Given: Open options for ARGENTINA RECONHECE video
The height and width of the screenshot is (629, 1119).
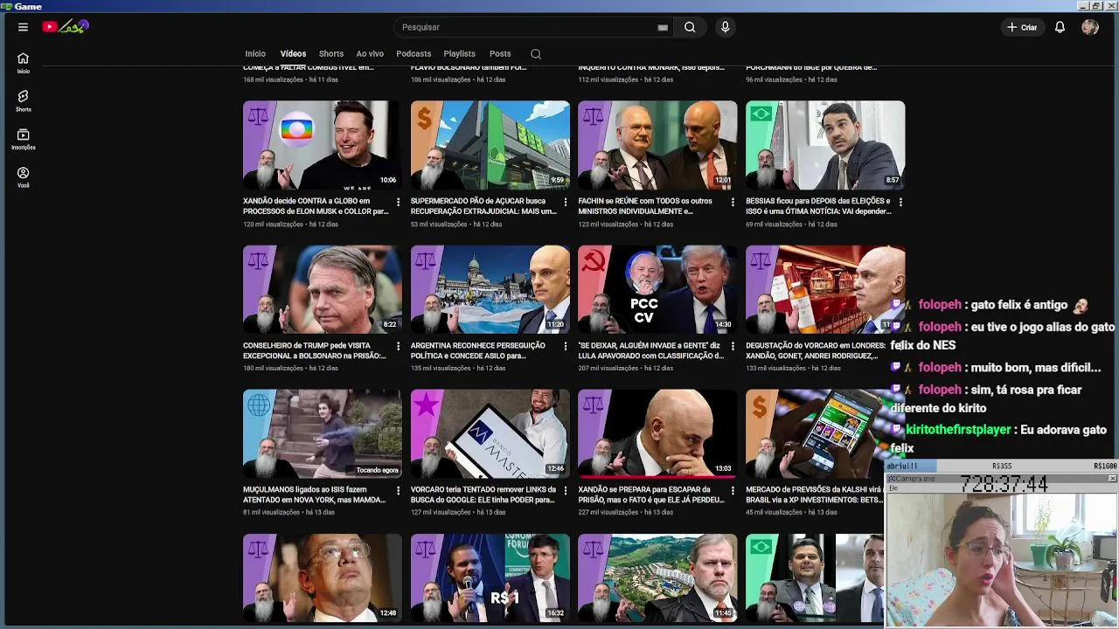Looking at the screenshot, I should (566, 346).
